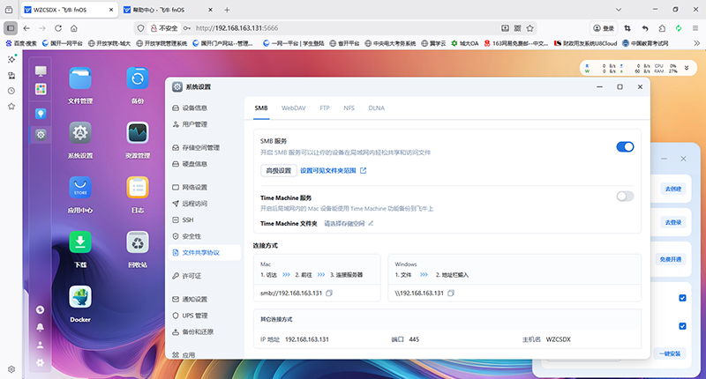
Task: Click the 去创建 button in background panel
Action: [x=673, y=189]
